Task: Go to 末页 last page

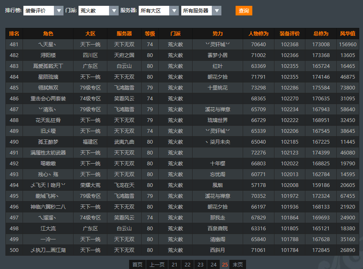Action: point(238,264)
